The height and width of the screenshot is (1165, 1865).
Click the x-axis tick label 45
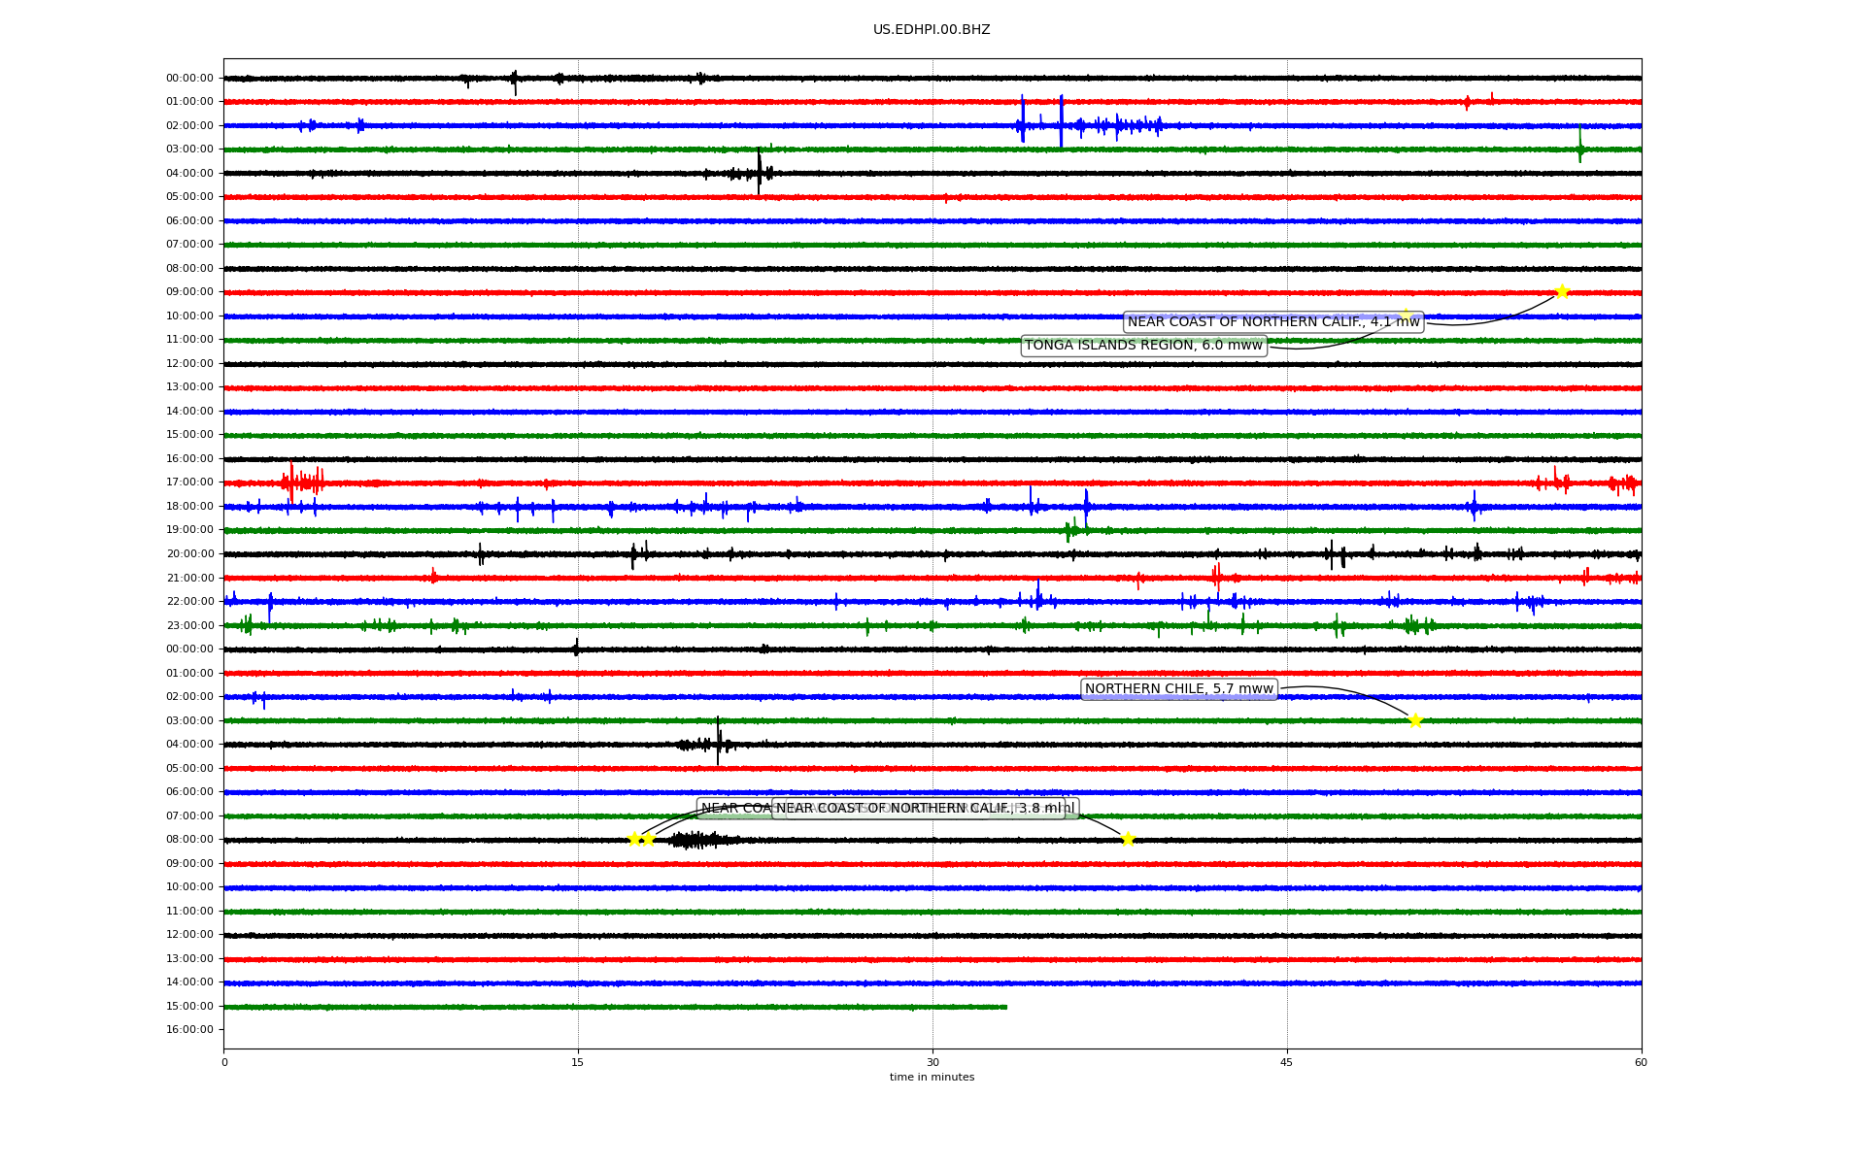(x=1287, y=1062)
